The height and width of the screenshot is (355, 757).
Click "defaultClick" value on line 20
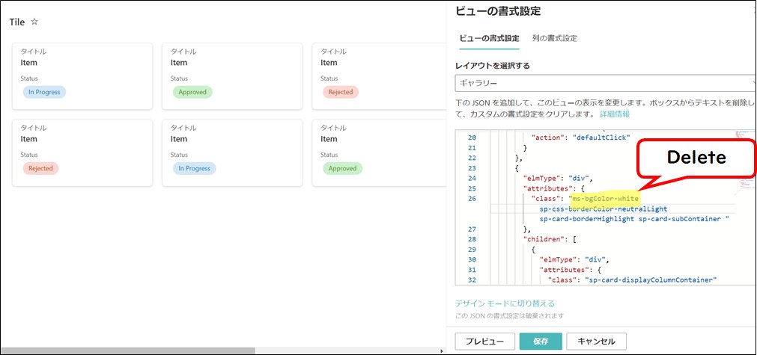601,138
